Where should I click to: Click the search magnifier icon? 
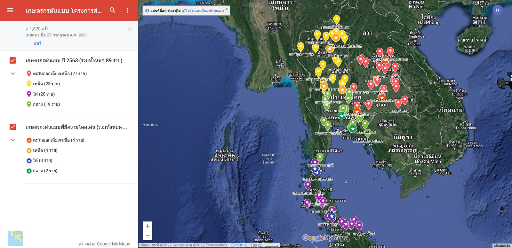coord(113,10)
